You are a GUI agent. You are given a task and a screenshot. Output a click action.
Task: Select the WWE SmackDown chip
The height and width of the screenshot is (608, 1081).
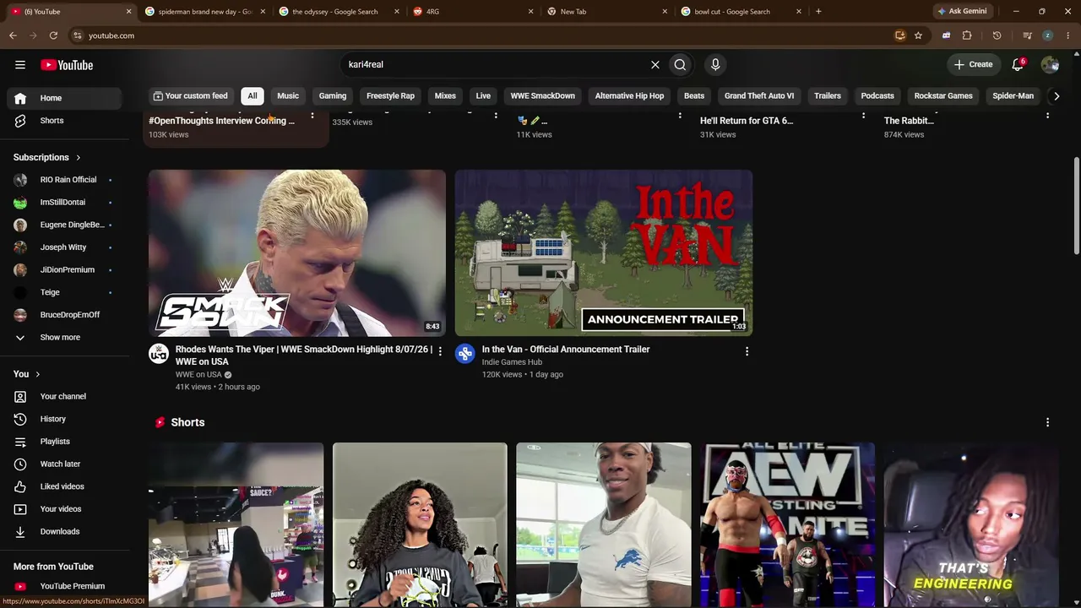542,96
